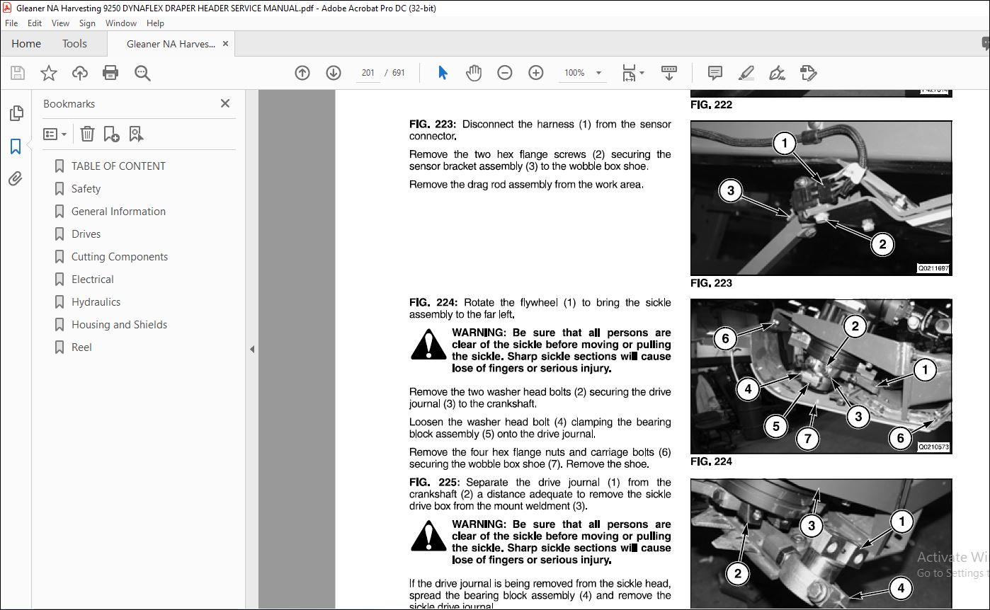990x610 pixels.
Task: Delete selected bookmark trash icon
Action: (x=87, y=134)
